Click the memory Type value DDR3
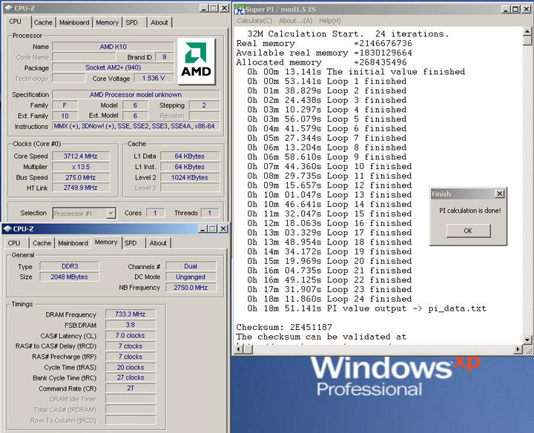534x433 pixels. point(70,266)
